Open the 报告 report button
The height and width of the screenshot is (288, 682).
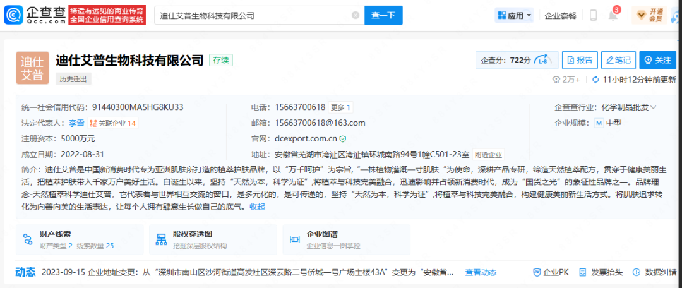coord(580,61)
